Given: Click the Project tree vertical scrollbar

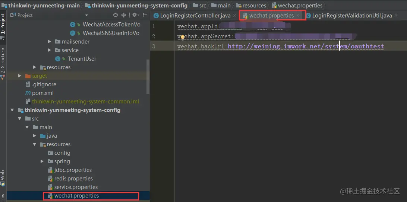Looking at the screenshot, I should [x=148, y=77].
